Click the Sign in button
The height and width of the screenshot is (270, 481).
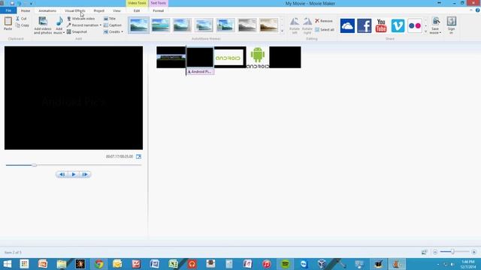click(x=451, y=25)
